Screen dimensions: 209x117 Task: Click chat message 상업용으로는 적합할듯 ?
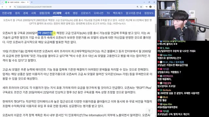tap(169, 72)
